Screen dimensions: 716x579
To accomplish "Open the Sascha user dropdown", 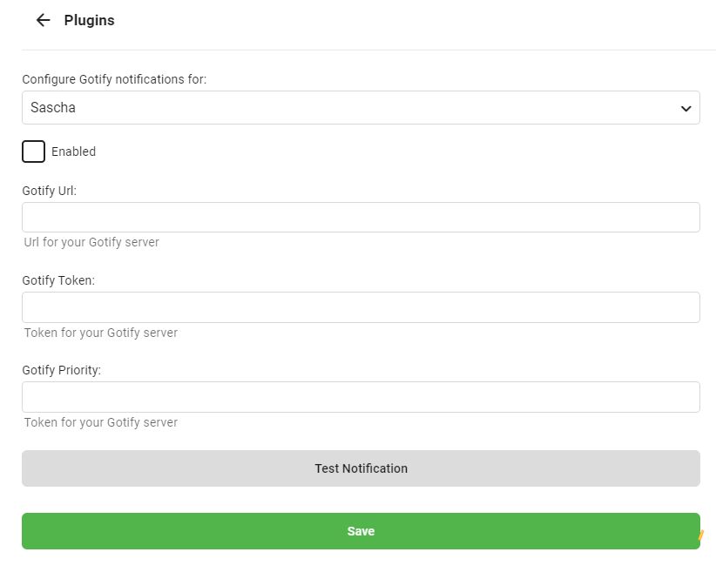I will coord(360,108).
